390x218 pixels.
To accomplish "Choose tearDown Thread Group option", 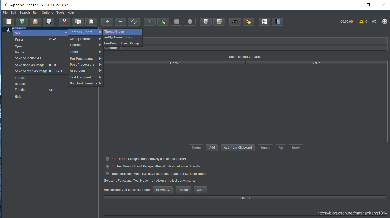I will pyautogui.click(x=122, y=43).
